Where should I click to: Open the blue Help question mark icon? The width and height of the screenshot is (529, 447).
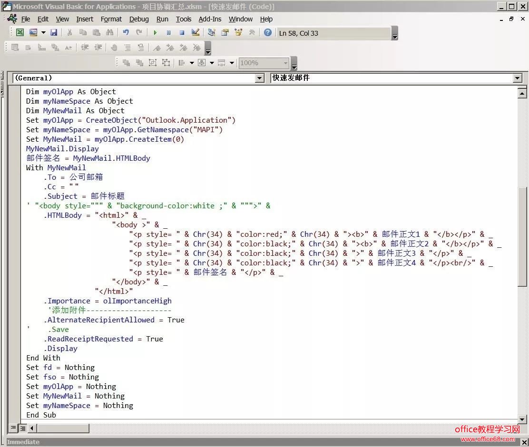268,33
